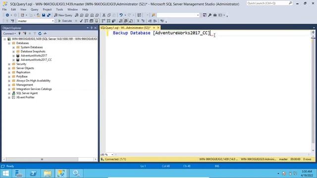Open PowerShell from the taskbar
This screenshot has width=317, height=178.
click(33, 174)
